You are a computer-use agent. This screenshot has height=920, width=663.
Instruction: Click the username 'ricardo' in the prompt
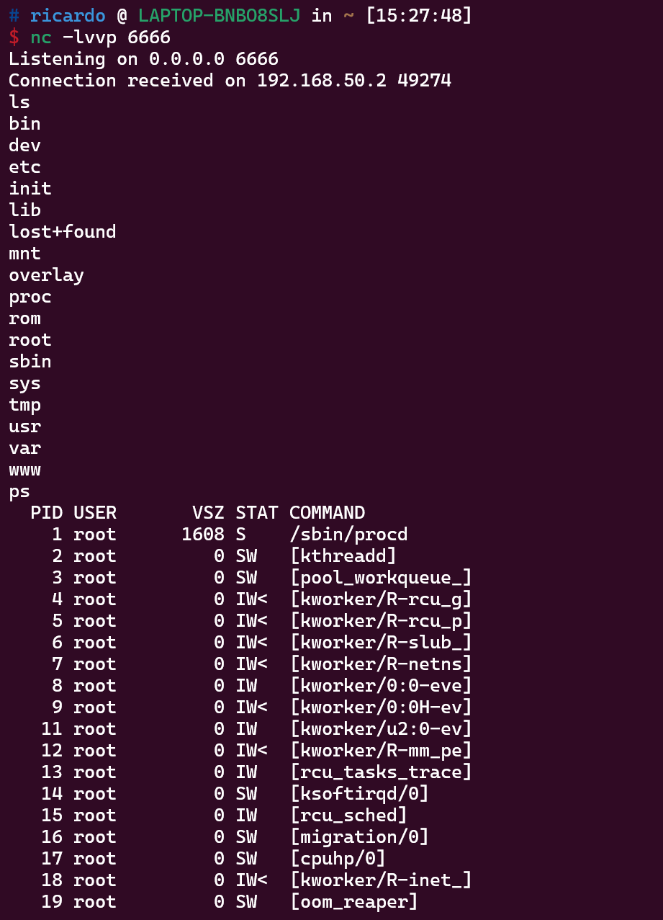tap(68, 16)
